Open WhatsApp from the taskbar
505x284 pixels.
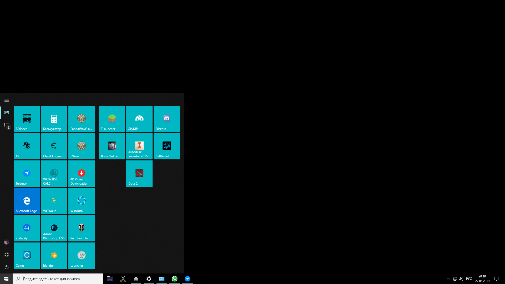(175, 279)
